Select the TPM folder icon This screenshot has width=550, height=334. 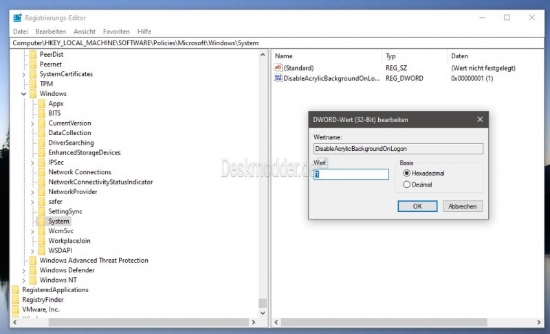[33, 84]
